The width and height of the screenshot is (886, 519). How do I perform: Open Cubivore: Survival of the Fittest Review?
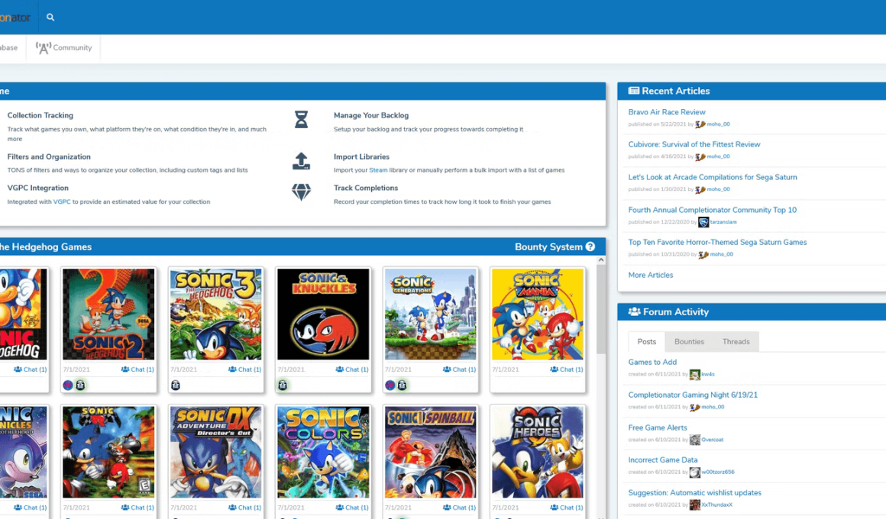click(694, 144)
